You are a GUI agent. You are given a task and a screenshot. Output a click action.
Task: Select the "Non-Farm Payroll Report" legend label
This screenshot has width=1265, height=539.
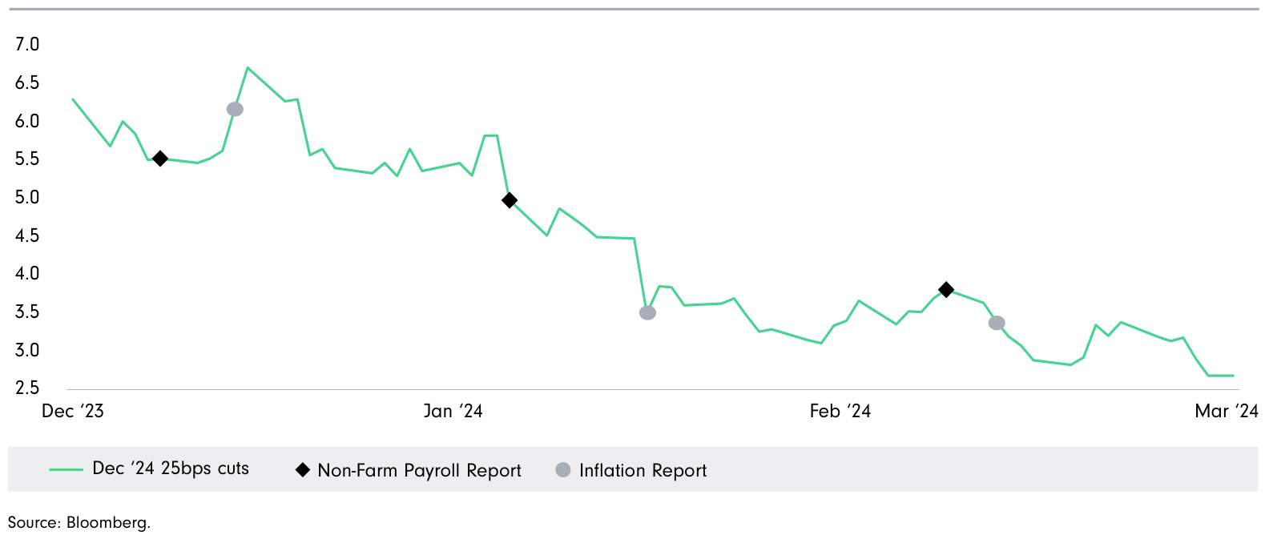[419, 471]
